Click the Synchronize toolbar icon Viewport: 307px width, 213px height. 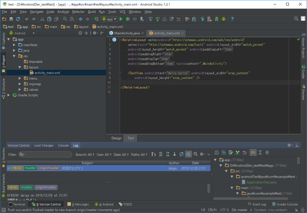pos(18,19)
